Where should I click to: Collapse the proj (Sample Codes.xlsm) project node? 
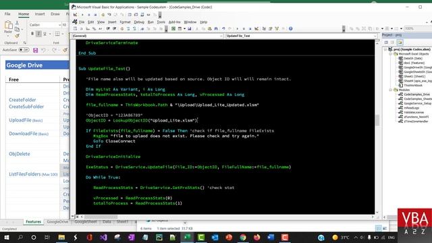385,49
